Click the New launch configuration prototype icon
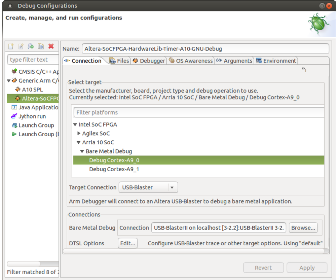 21,46
